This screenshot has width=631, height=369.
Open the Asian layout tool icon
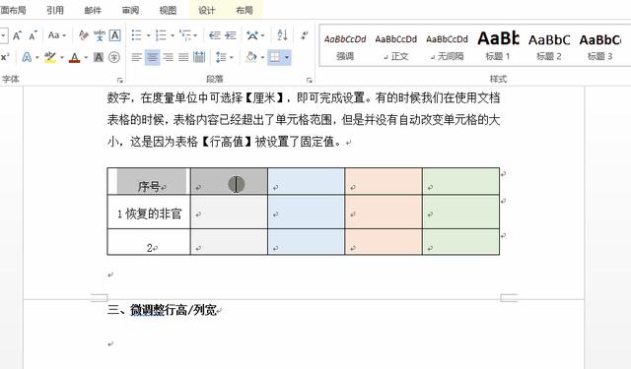click(x=252, y=35)
